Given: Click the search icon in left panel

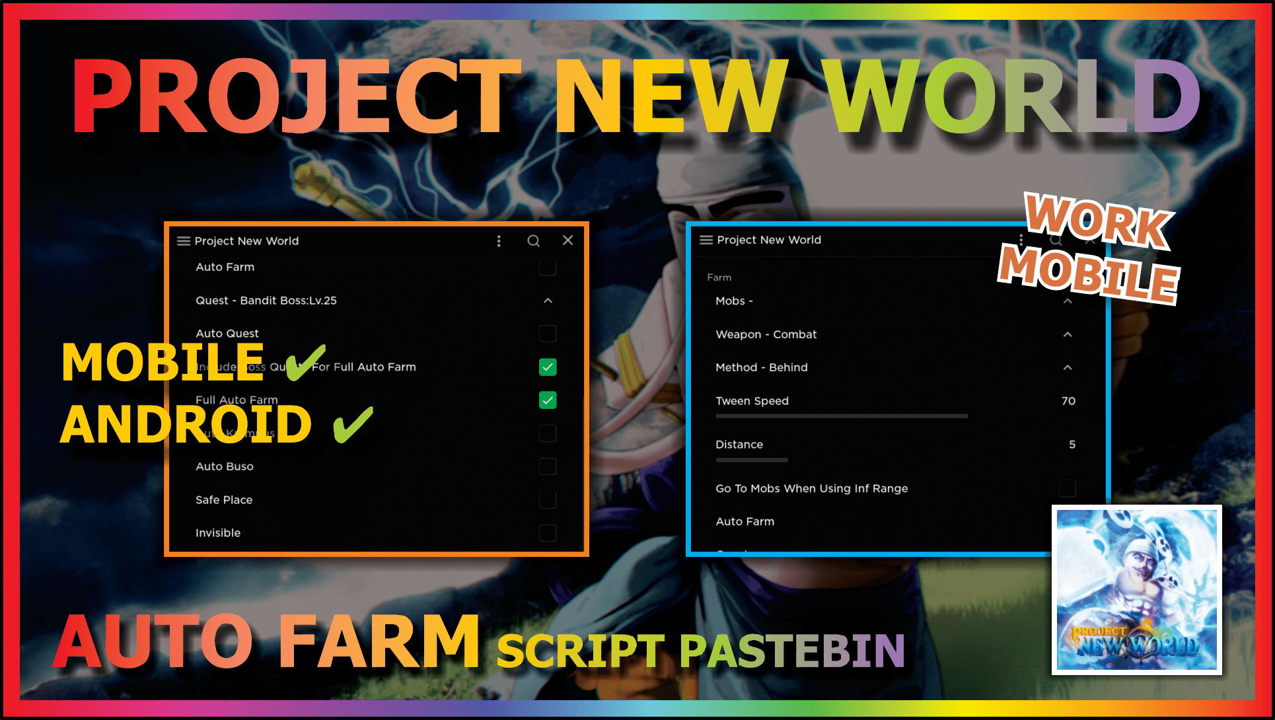Looking at the screenshot, I should click(532, 240).
